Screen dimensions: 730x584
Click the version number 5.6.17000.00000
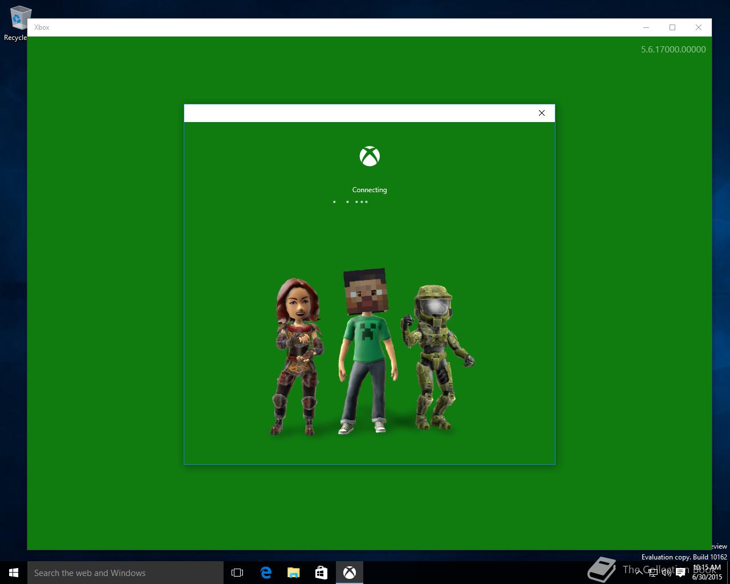pos(673,50)
